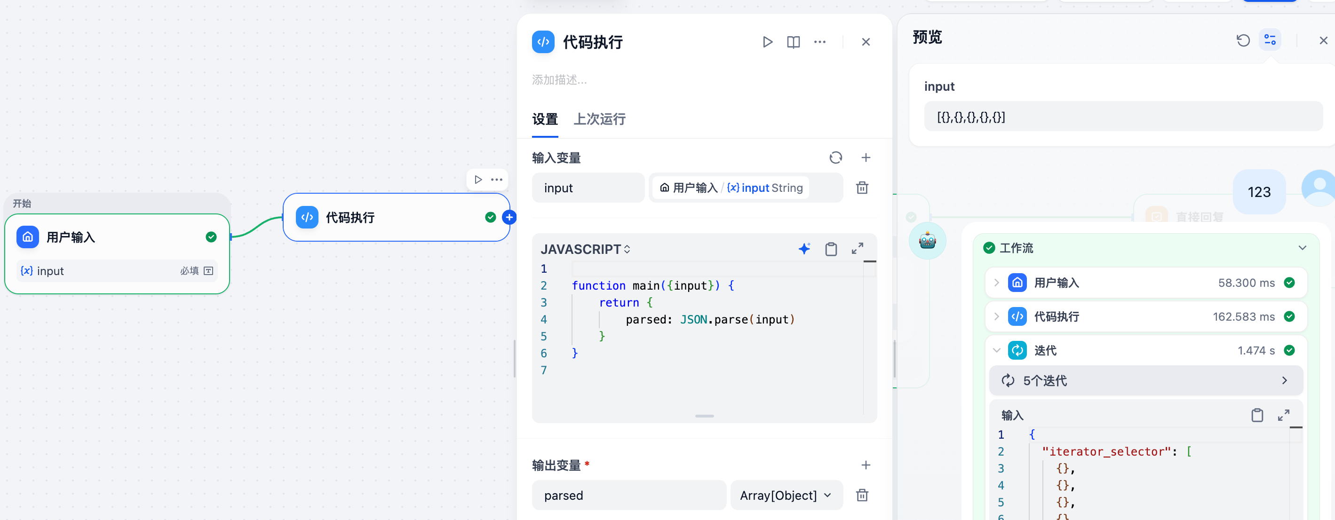Click the 123 chat message bubble
The width and height of the screenshot is (1335, 520).
coord(1259,192)
